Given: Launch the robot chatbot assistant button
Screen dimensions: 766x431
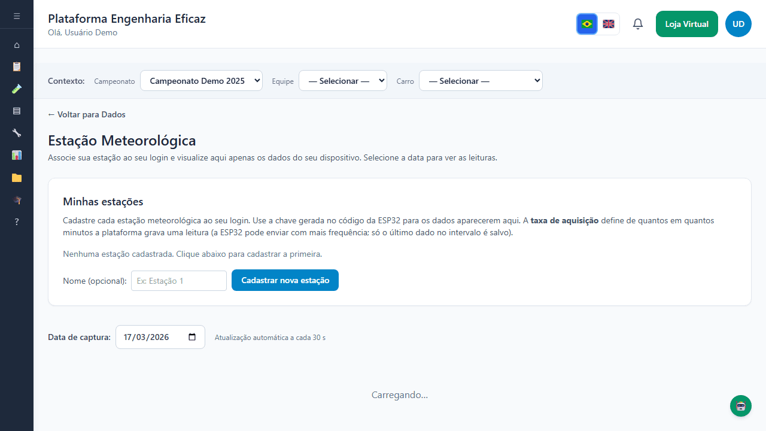Looking at the screenshot, I should [x=740, y=406].
